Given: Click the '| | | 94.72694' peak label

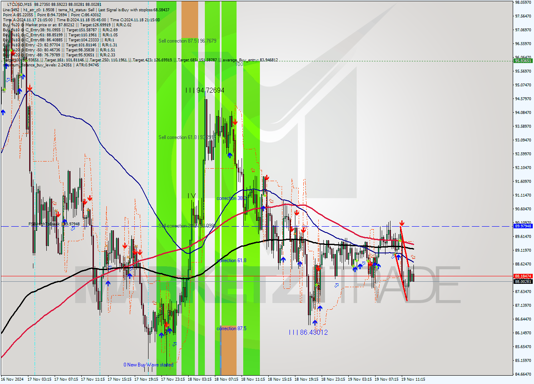Looking at the screenshot, I should pos(205,90).
